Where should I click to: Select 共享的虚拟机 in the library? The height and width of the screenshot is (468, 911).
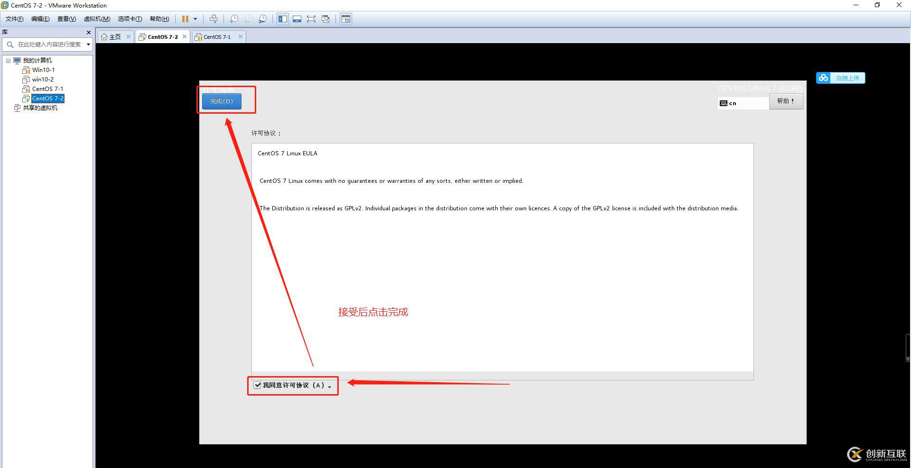tap(40, 108)
